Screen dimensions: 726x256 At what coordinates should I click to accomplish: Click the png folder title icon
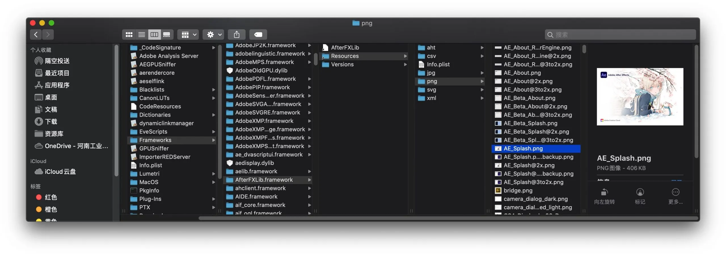coord(356,23)
